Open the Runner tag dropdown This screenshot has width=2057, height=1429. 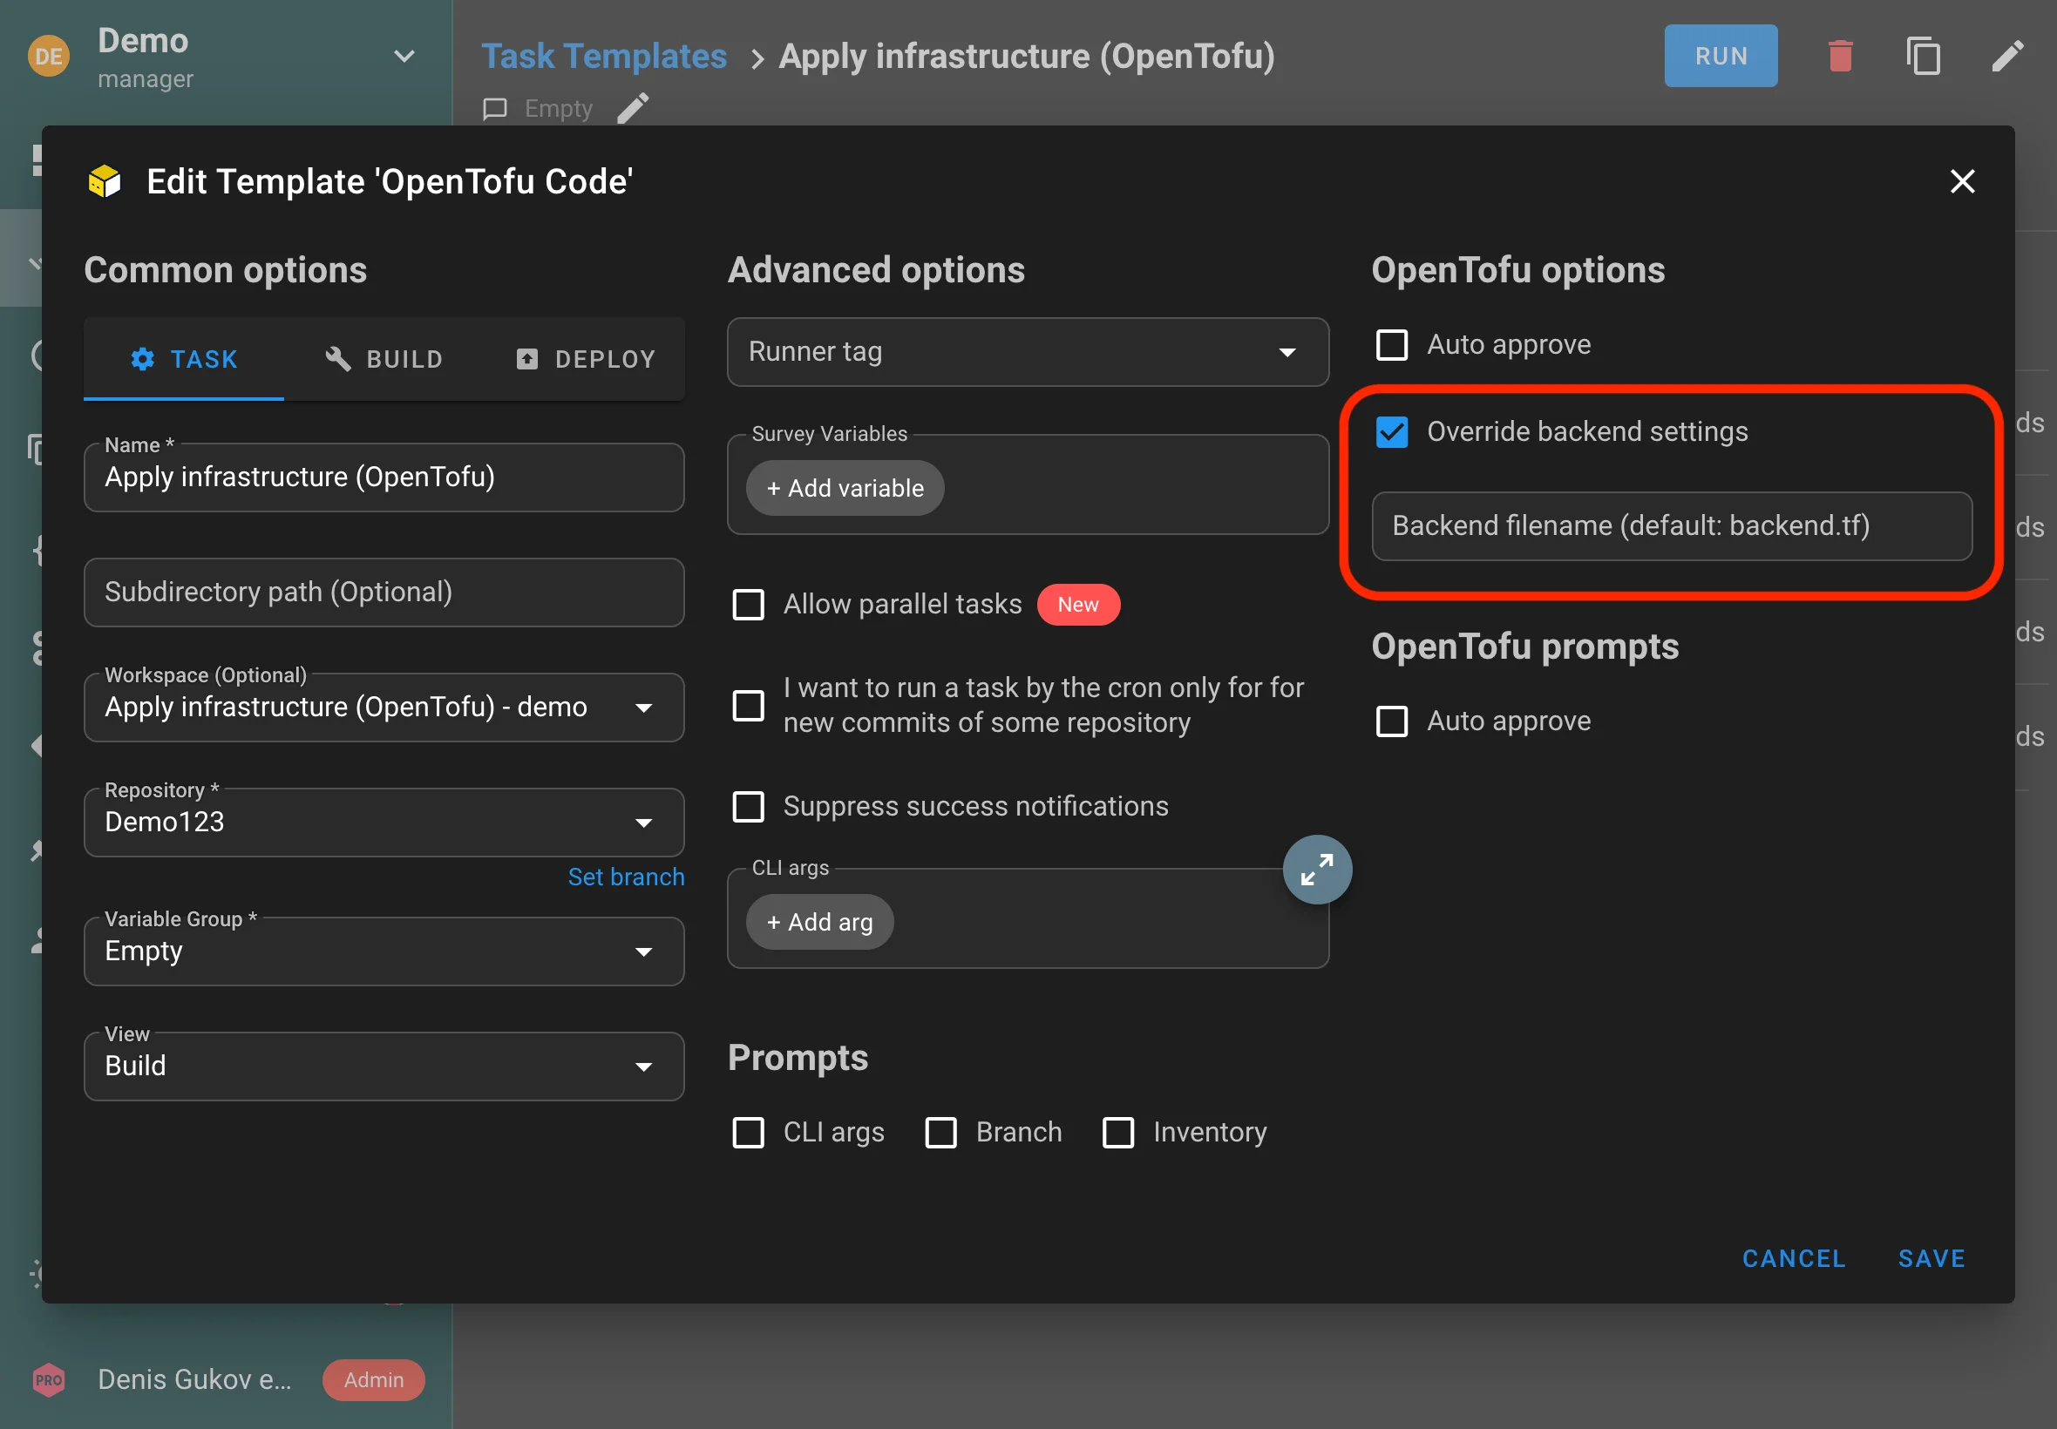tap(1027, 352)
